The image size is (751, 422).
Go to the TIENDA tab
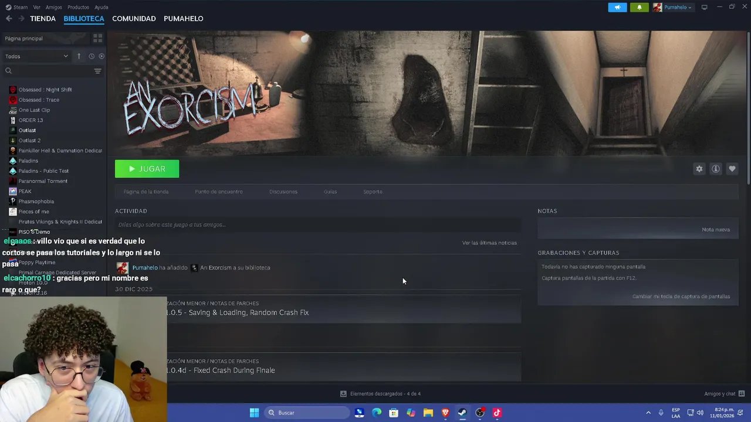(43, 19)
